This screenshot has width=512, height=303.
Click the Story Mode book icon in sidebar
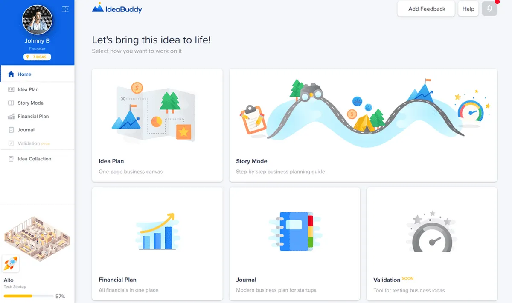12,103
